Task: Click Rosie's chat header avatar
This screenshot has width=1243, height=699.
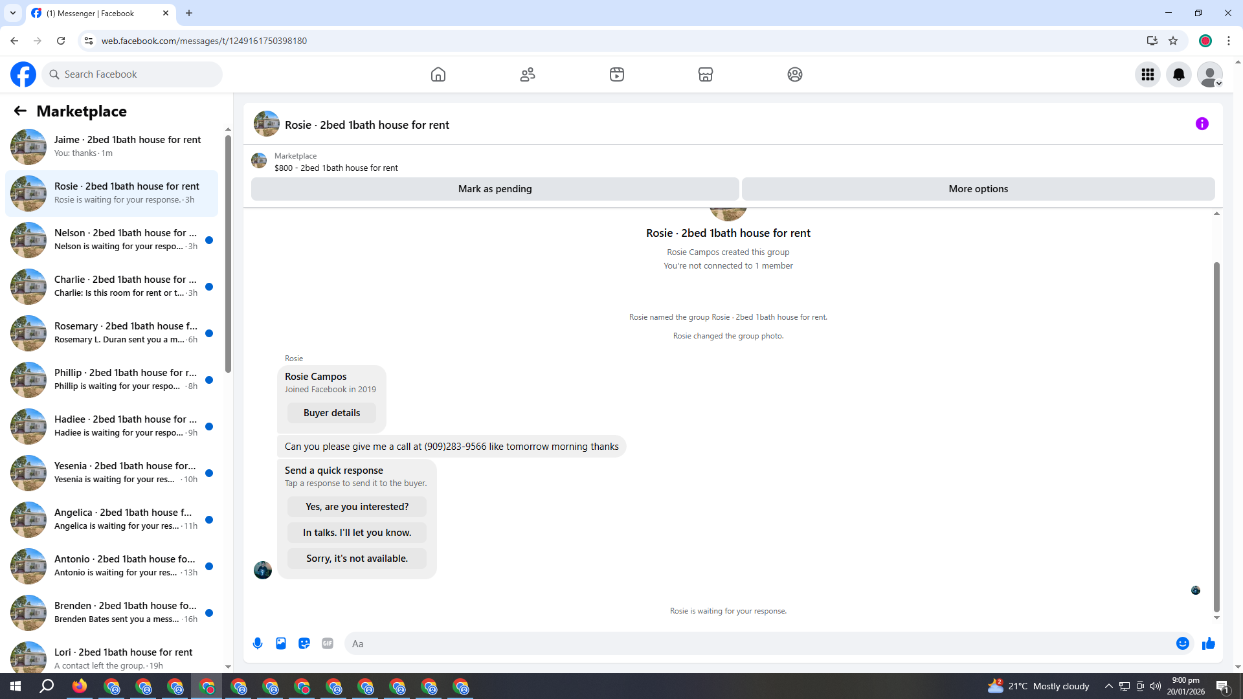Action: (267, 124)
